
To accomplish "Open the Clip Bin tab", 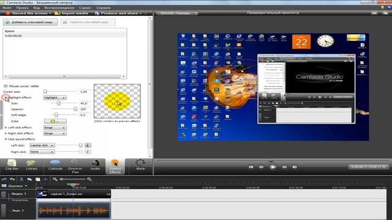I will [x=12, y=166].
